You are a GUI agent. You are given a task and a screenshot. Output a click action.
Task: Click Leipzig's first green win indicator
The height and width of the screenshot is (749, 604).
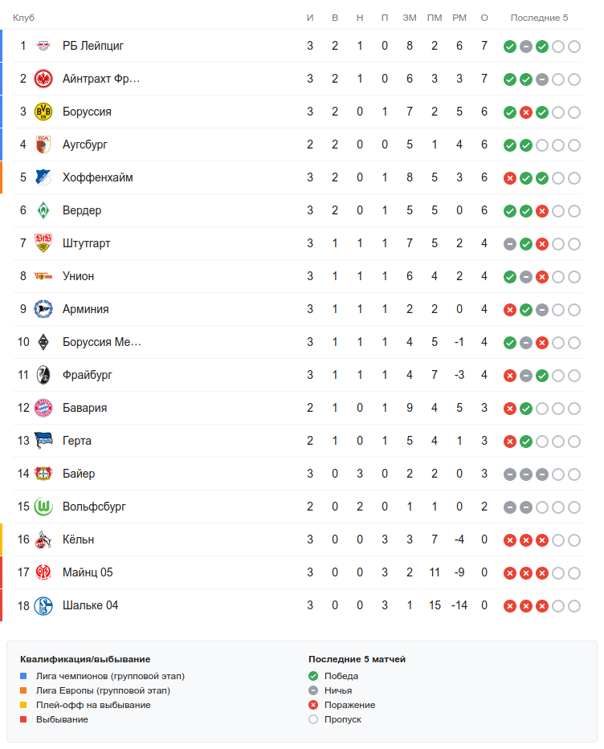click(x=509, y=47)
